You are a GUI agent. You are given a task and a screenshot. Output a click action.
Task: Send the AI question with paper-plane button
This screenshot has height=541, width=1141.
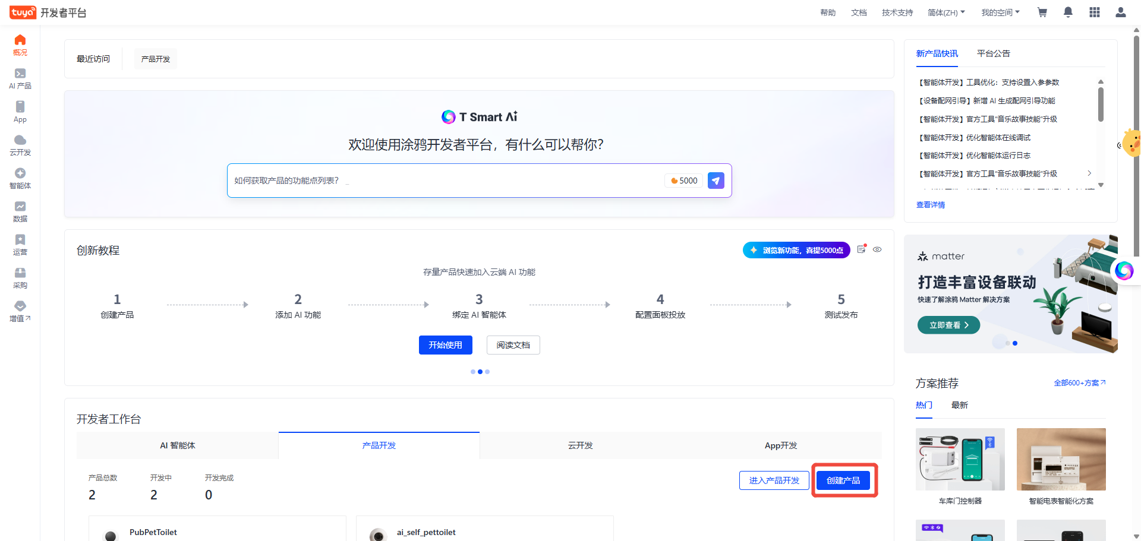pos(716,181)
